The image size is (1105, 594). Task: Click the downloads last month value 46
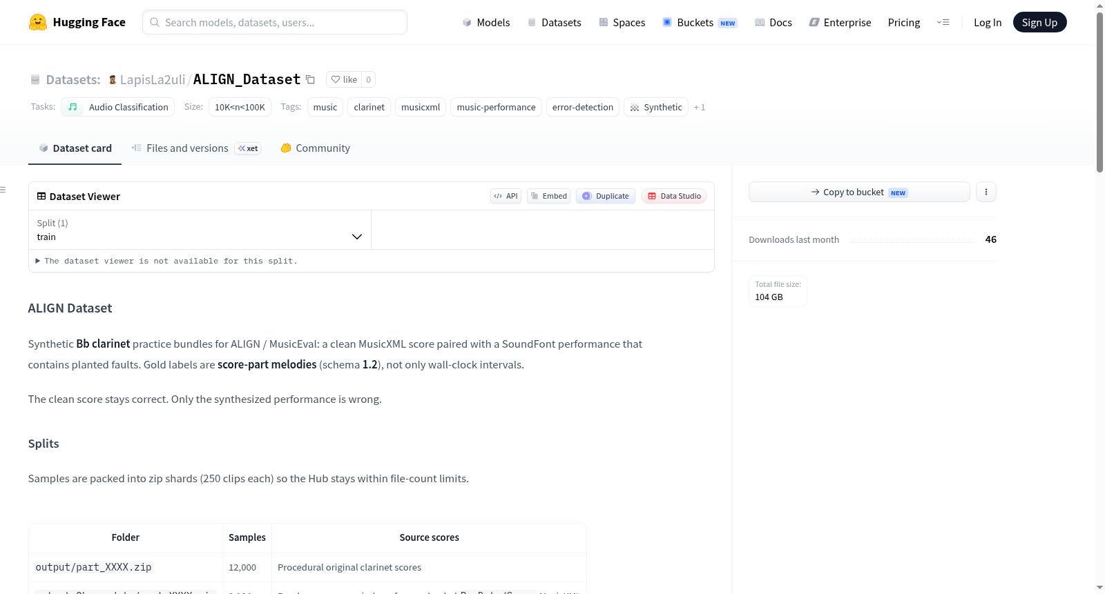pyautogui.click(x=991, y=239)
